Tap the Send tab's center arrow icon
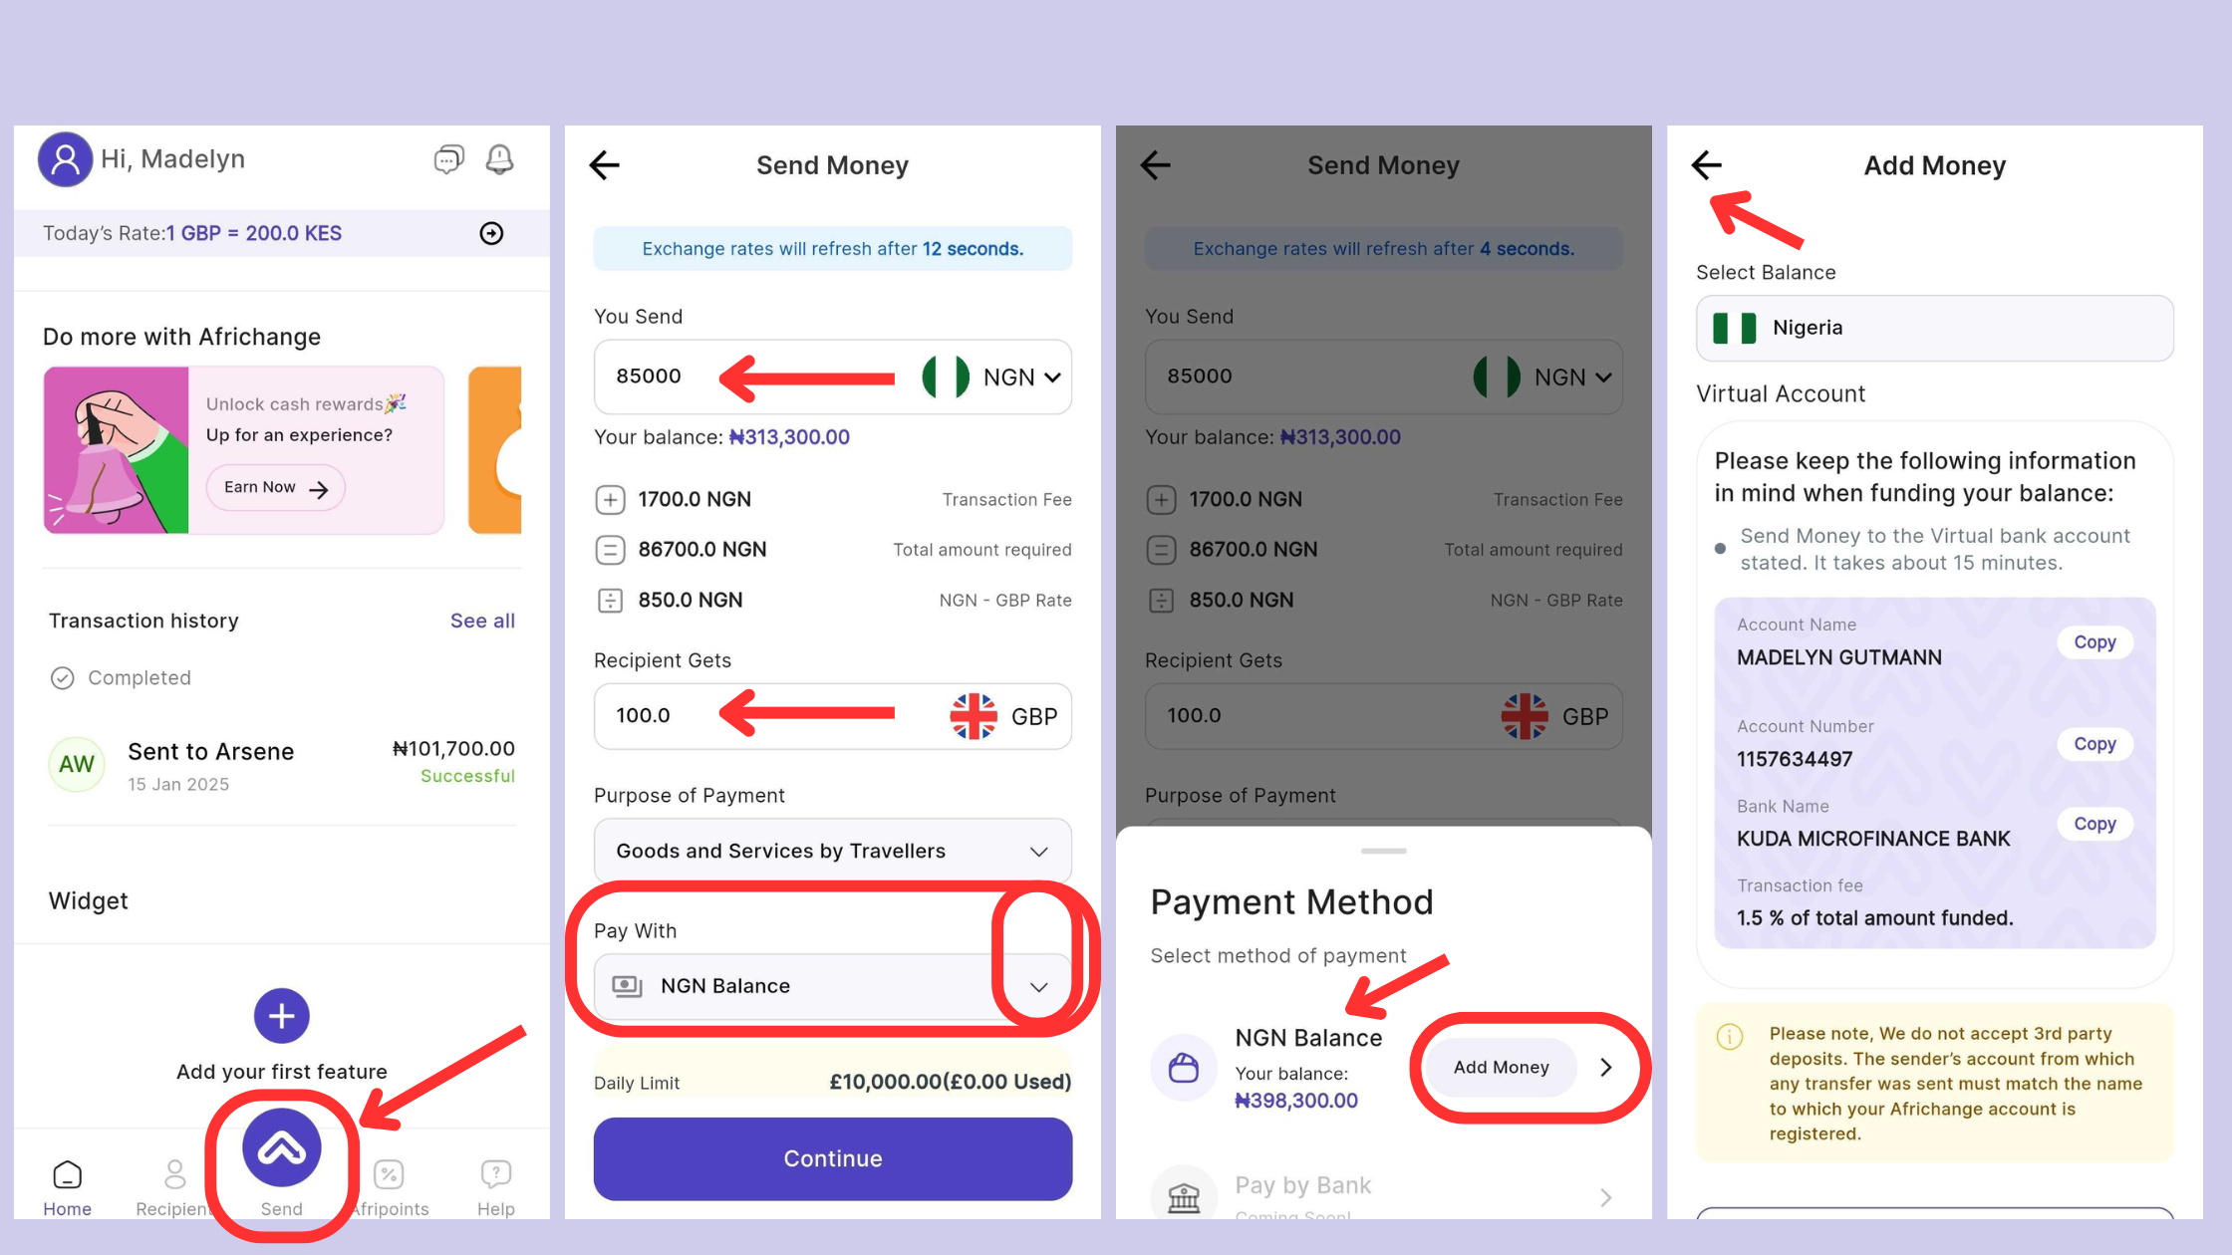 coord(282,1148)
